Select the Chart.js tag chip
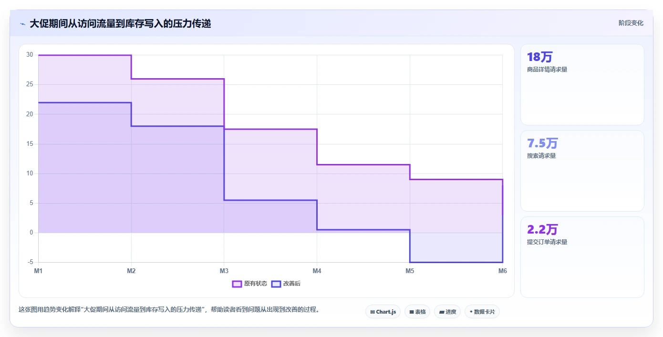Screen dimensions: 663x337 tap(383, 312)
